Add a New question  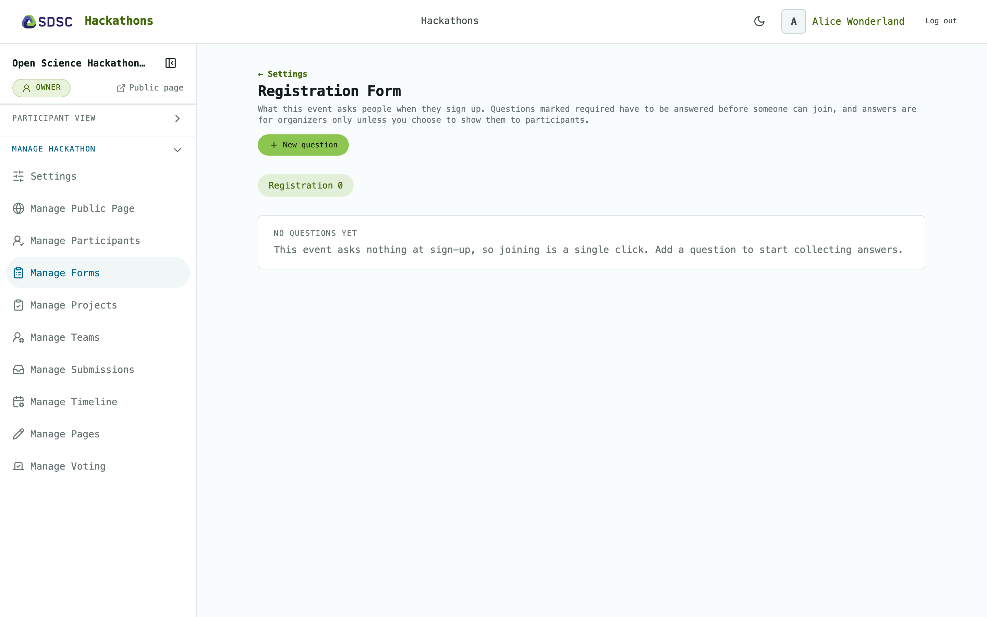tap(303, 145)
